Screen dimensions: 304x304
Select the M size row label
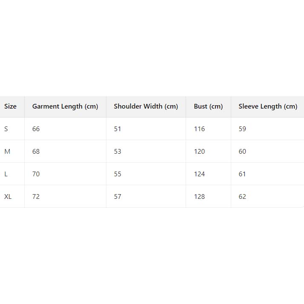[7, 152]
